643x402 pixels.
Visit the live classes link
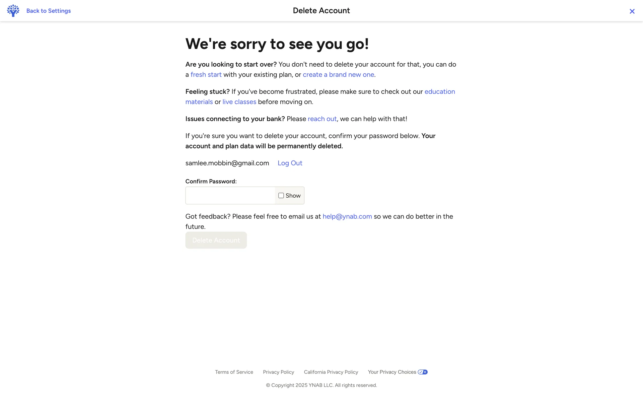coord(239,102)
